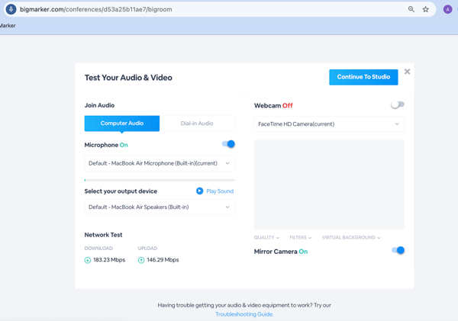Enable the Webcam toggle switch
The height and width of the screenshot is (321, 458).
coord(398,104)
